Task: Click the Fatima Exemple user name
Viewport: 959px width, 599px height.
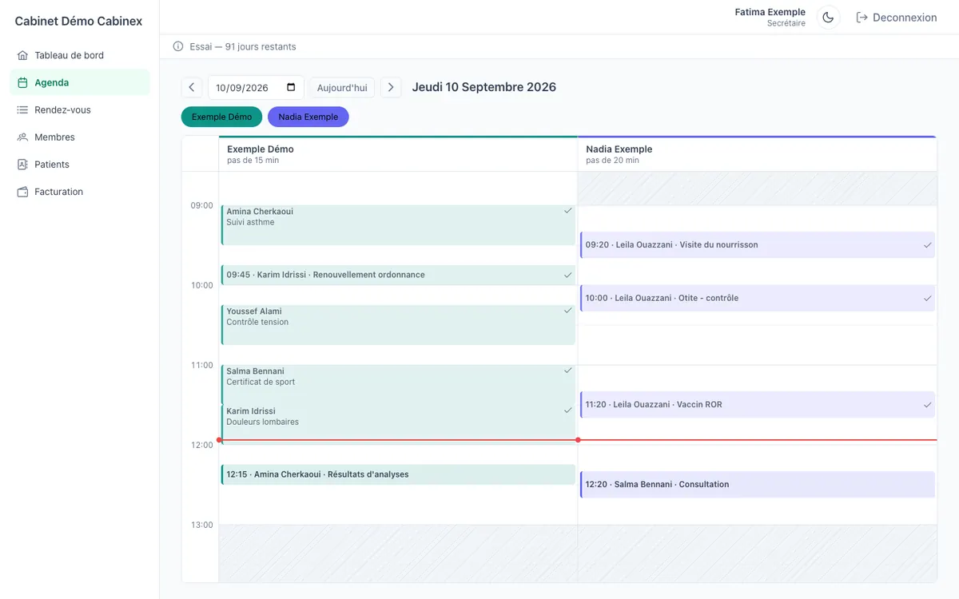Action: [x=770, y=12]
